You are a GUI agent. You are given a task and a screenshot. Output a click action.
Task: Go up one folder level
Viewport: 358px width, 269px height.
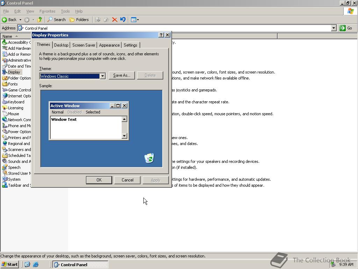pyautogui.click(x=40, y=20)
